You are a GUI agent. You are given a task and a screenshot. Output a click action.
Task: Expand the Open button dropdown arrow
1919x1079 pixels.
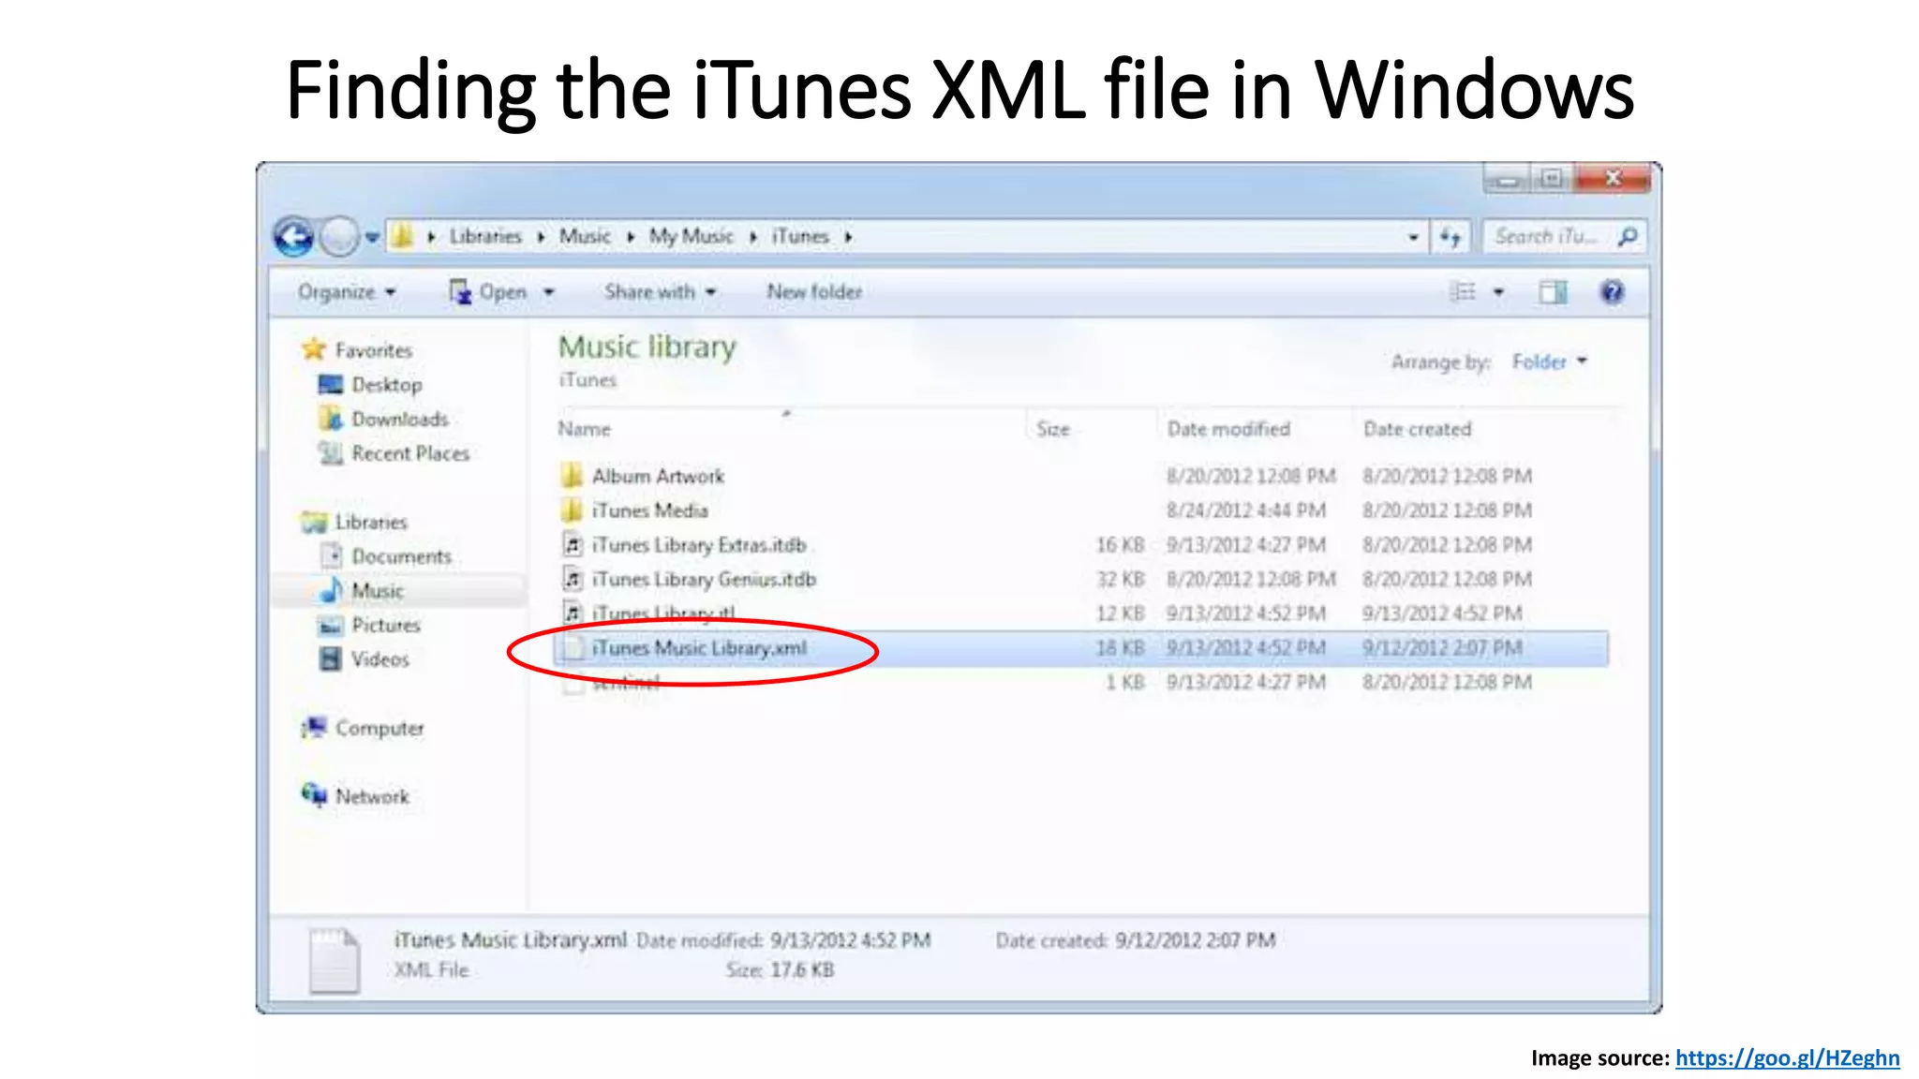coord(549,292)
